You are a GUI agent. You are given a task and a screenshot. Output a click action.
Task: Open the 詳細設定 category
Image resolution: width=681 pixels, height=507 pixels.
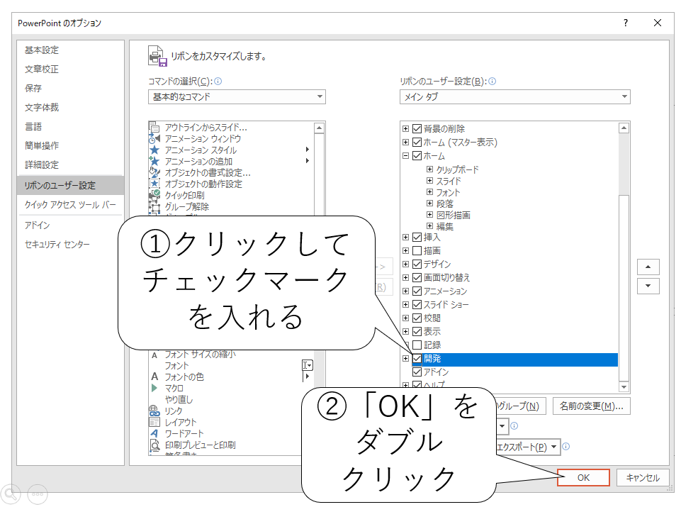pyautogui.click(x=42, y=165)
